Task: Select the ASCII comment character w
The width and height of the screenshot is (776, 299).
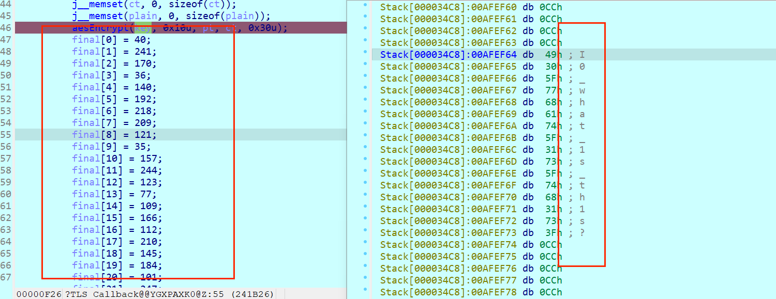Action: [x=581, y=90]
